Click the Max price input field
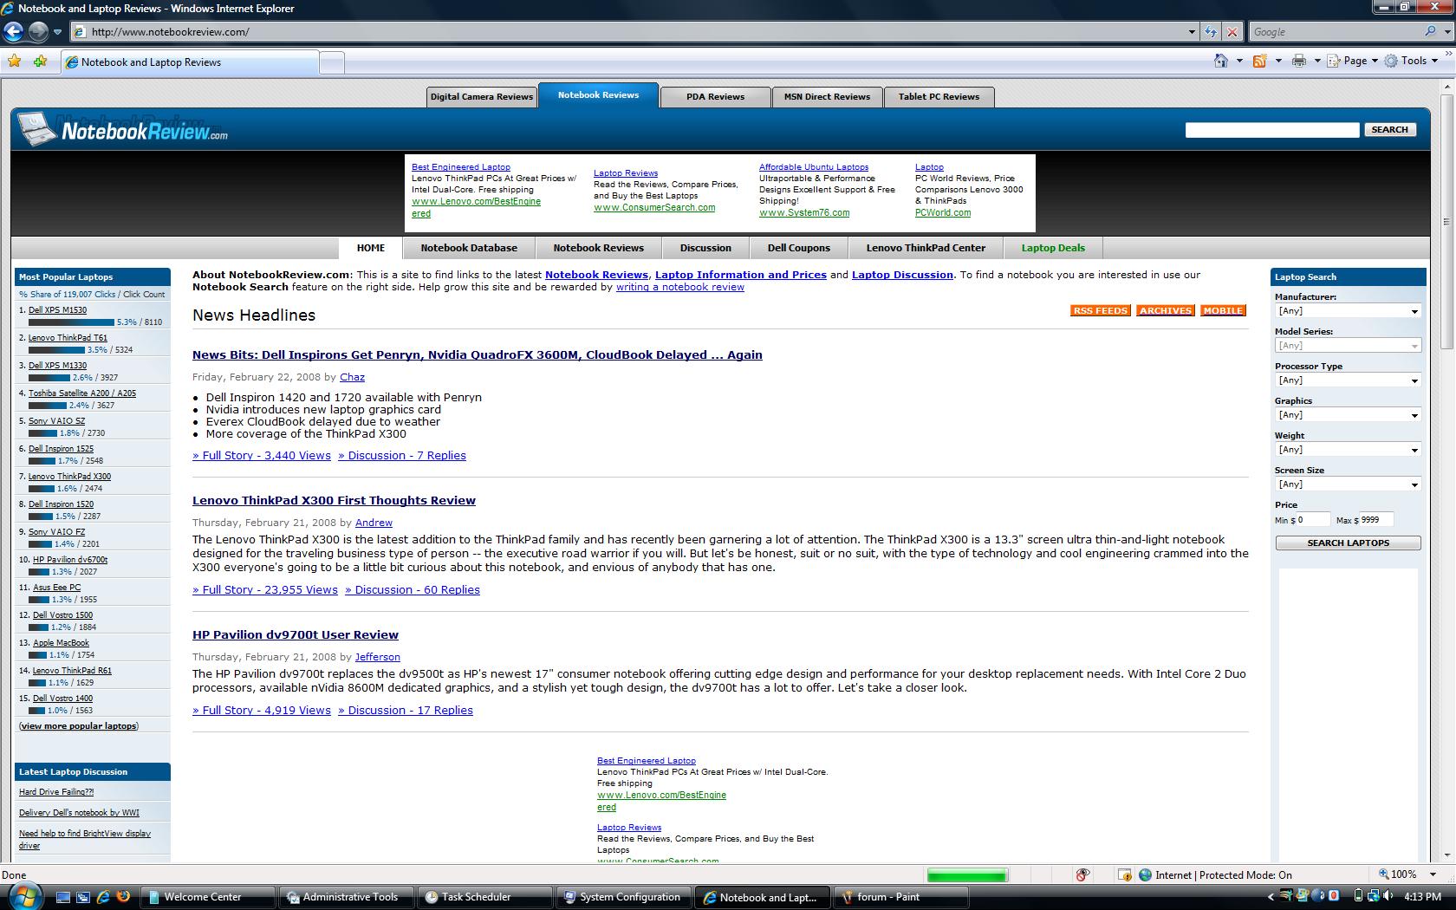 click(1376, 520)
